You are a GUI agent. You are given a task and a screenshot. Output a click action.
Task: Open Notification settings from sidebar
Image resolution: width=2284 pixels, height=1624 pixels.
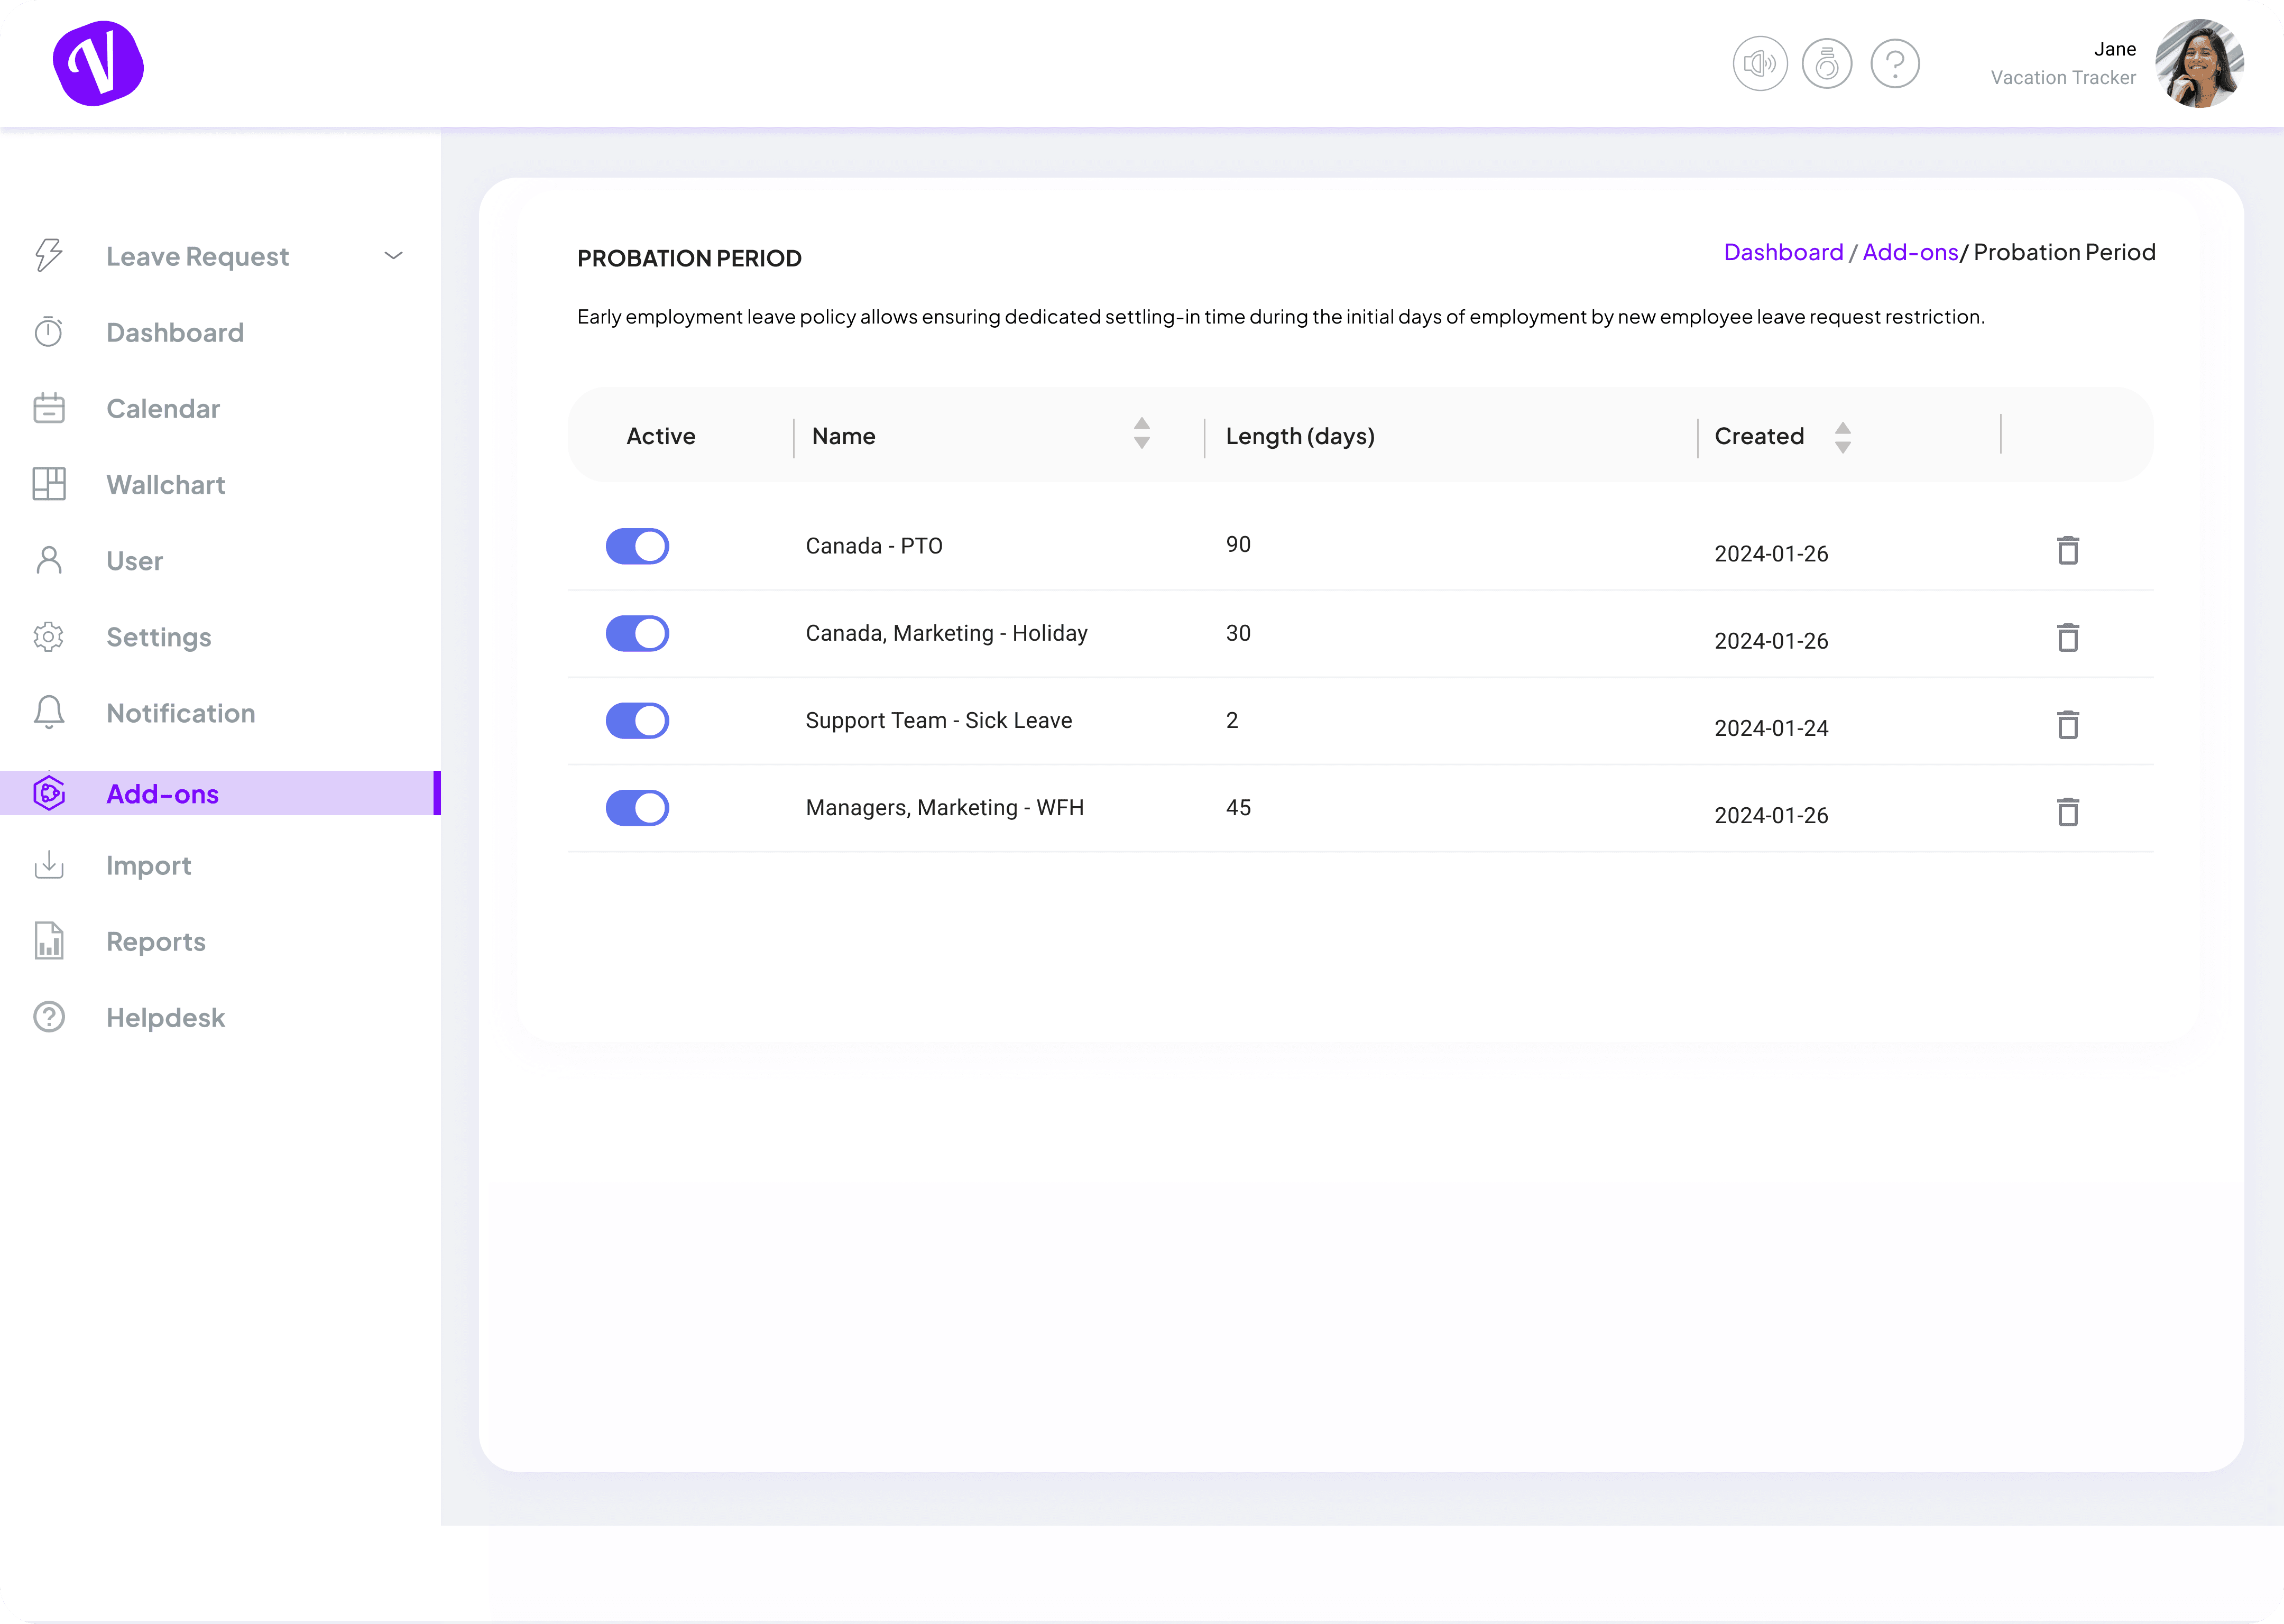coord(181,712)
